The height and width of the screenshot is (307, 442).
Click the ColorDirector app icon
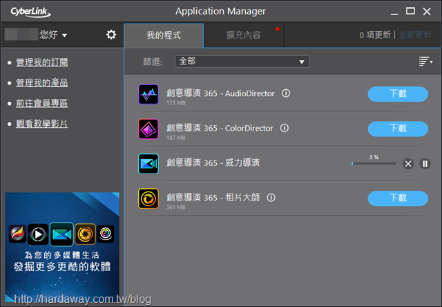[x=148, y=129]
